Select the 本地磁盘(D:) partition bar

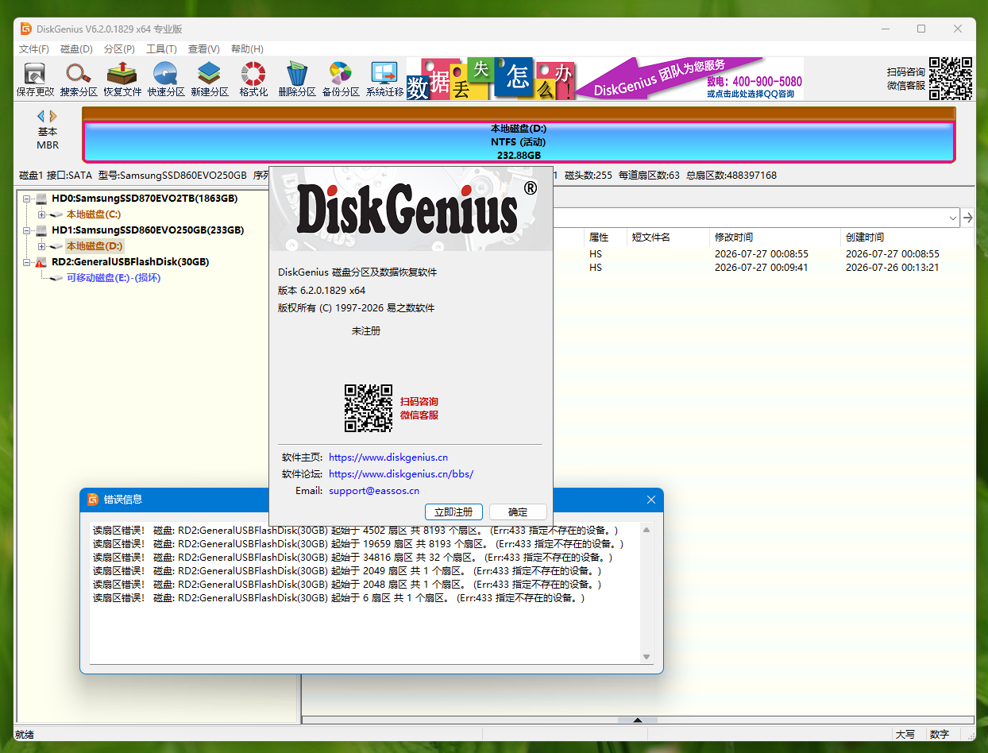click(x=519, y=142)
